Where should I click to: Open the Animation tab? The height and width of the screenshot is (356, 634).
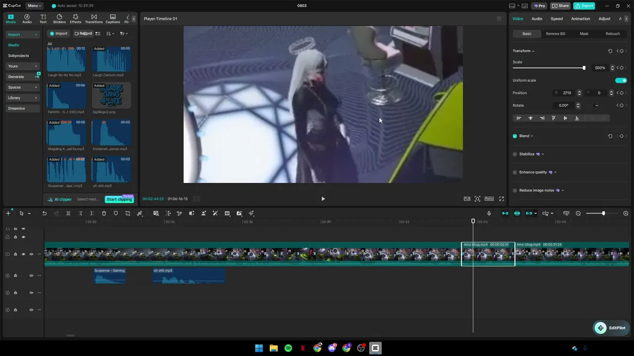coord(581,19)
